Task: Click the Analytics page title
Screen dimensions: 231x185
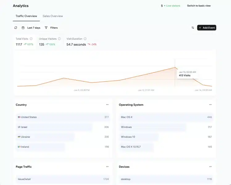Action: click(21, 6)
